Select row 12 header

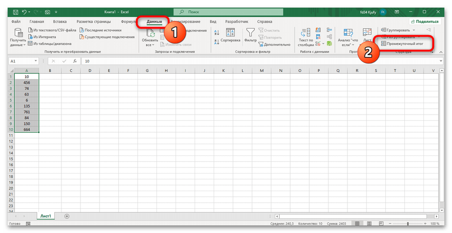(11, 141)
